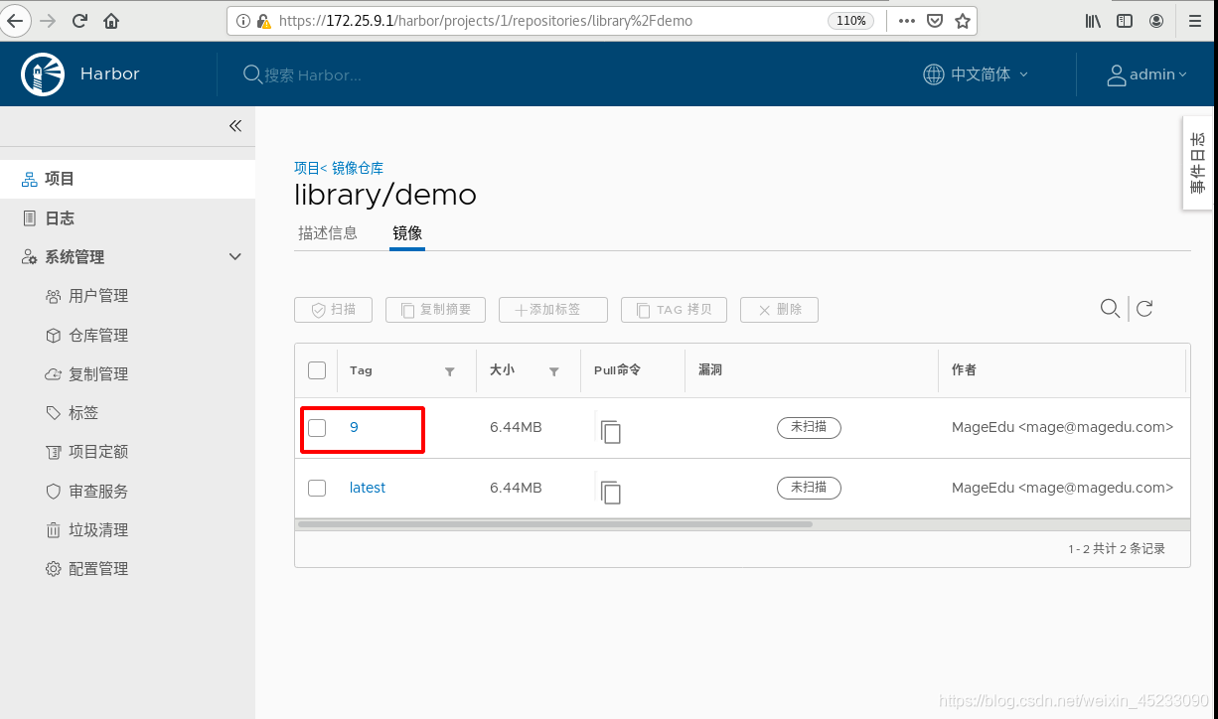The width and height of the screenshot is (1218, 719).
Task: Select all rows with the header checkbox
Action: 317,370
